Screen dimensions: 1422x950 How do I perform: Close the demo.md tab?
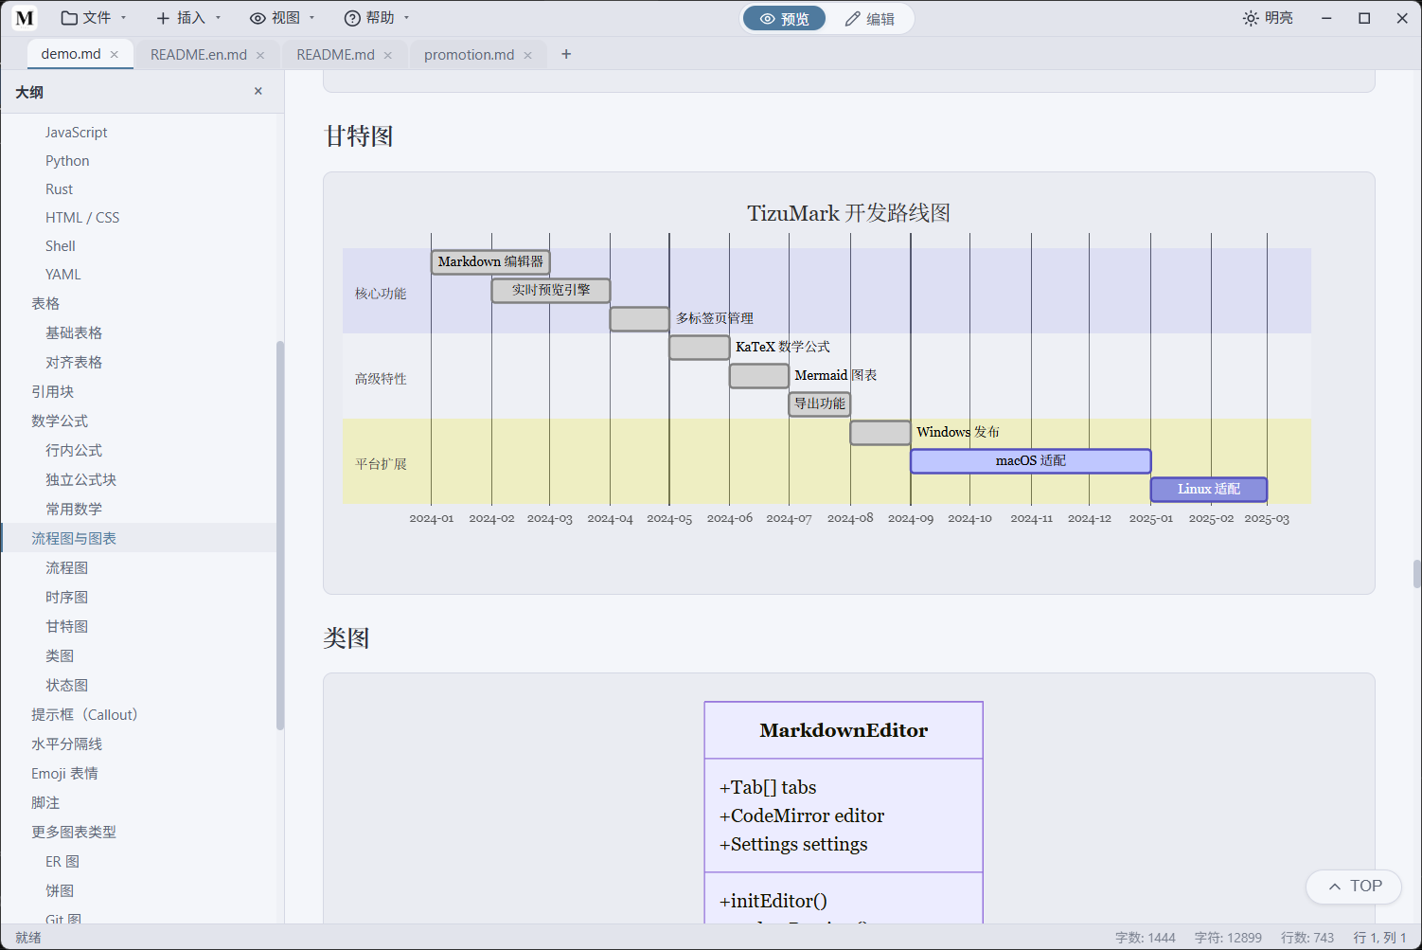115,55
